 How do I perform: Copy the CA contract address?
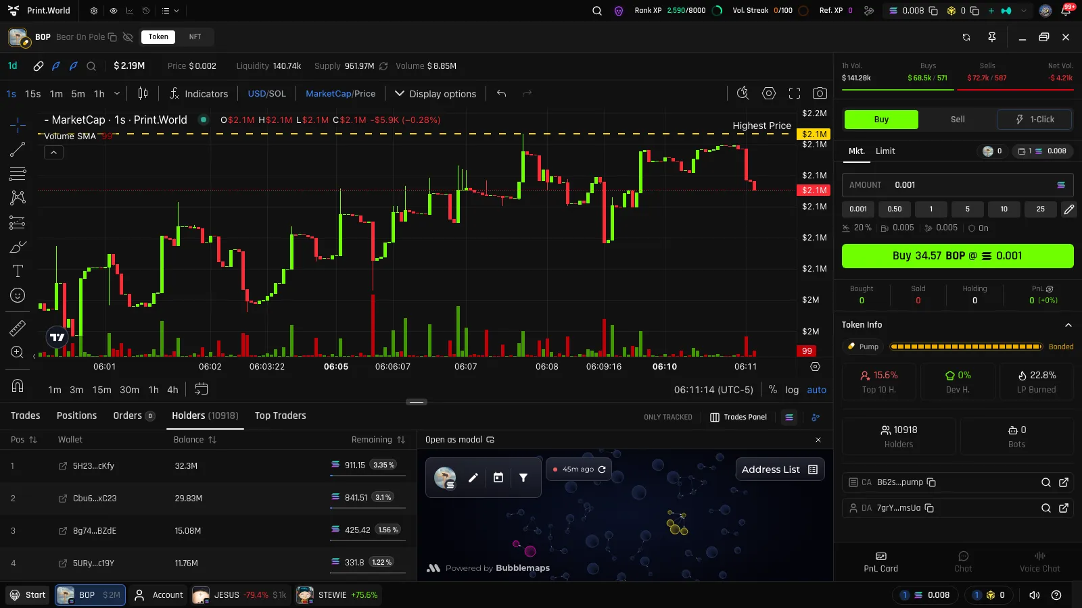(931, 482)
